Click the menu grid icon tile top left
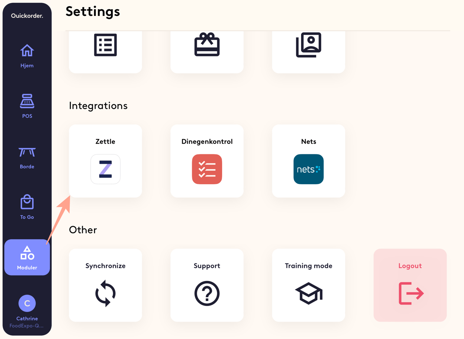The height and width of the screenshot is (339, 464). (x=105, y=44)
